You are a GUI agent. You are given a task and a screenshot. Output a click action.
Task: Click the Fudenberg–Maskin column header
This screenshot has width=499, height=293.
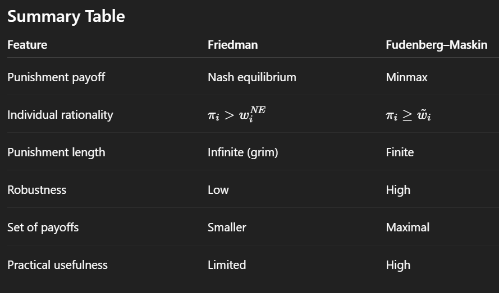tap(436, 45)
